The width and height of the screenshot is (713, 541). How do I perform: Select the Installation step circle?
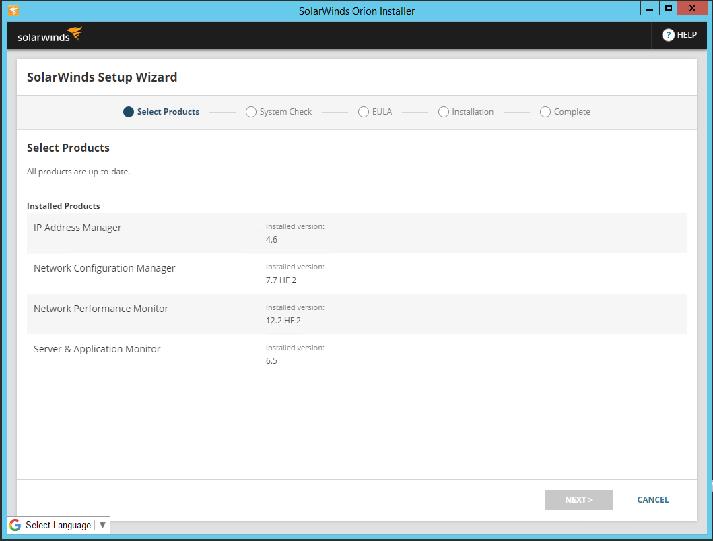point(443,112)
